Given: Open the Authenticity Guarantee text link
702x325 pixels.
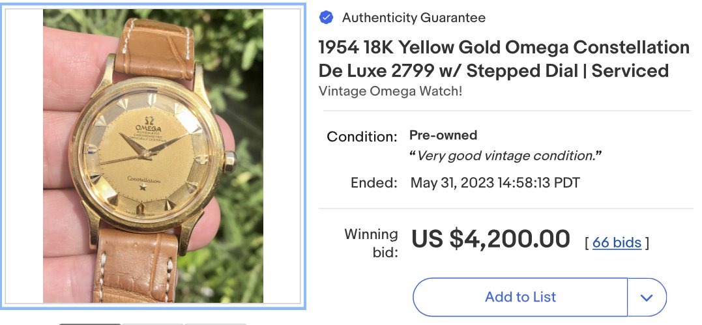Looking at the screenshot, I should [413, 18].
